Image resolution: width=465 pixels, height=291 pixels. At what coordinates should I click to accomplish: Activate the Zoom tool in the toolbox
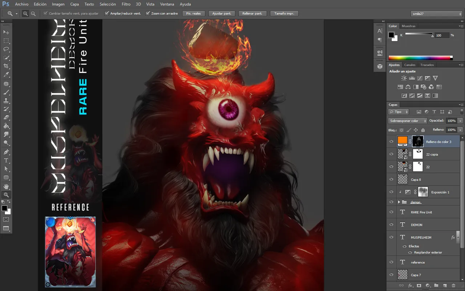[x=6, y=195]
